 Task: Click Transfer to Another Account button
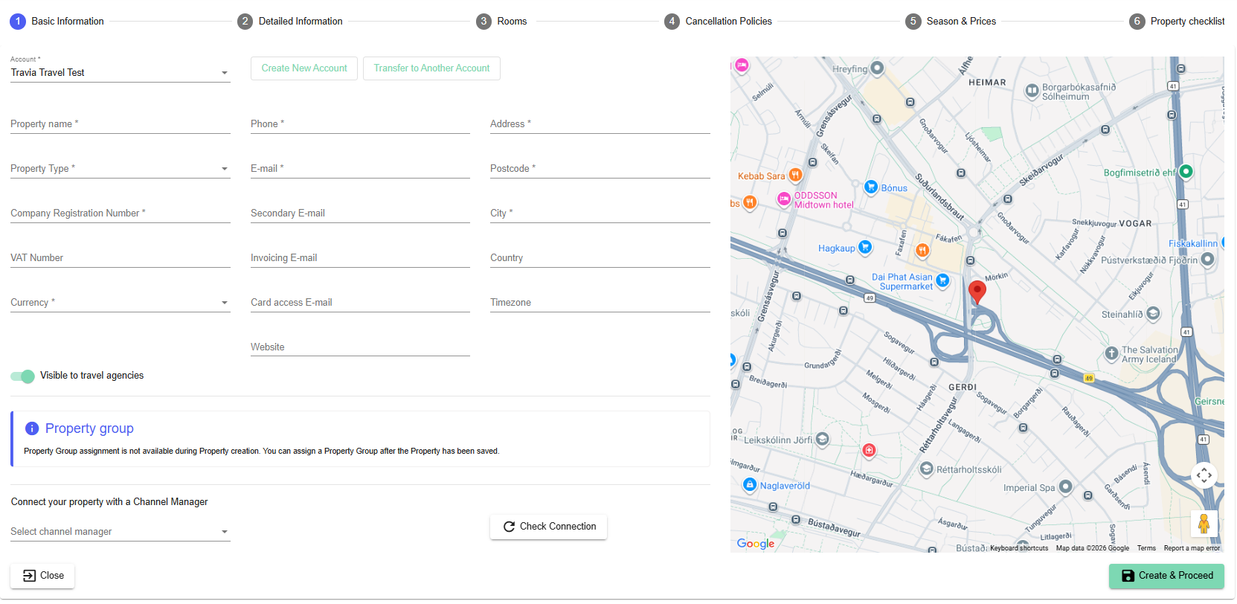[x=431, y=68]
